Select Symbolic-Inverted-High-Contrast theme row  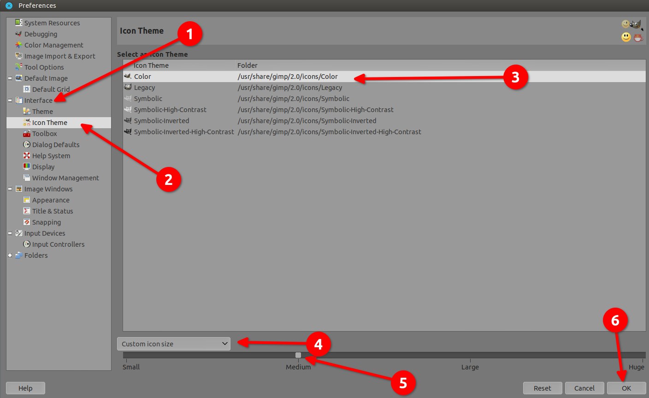384,132
